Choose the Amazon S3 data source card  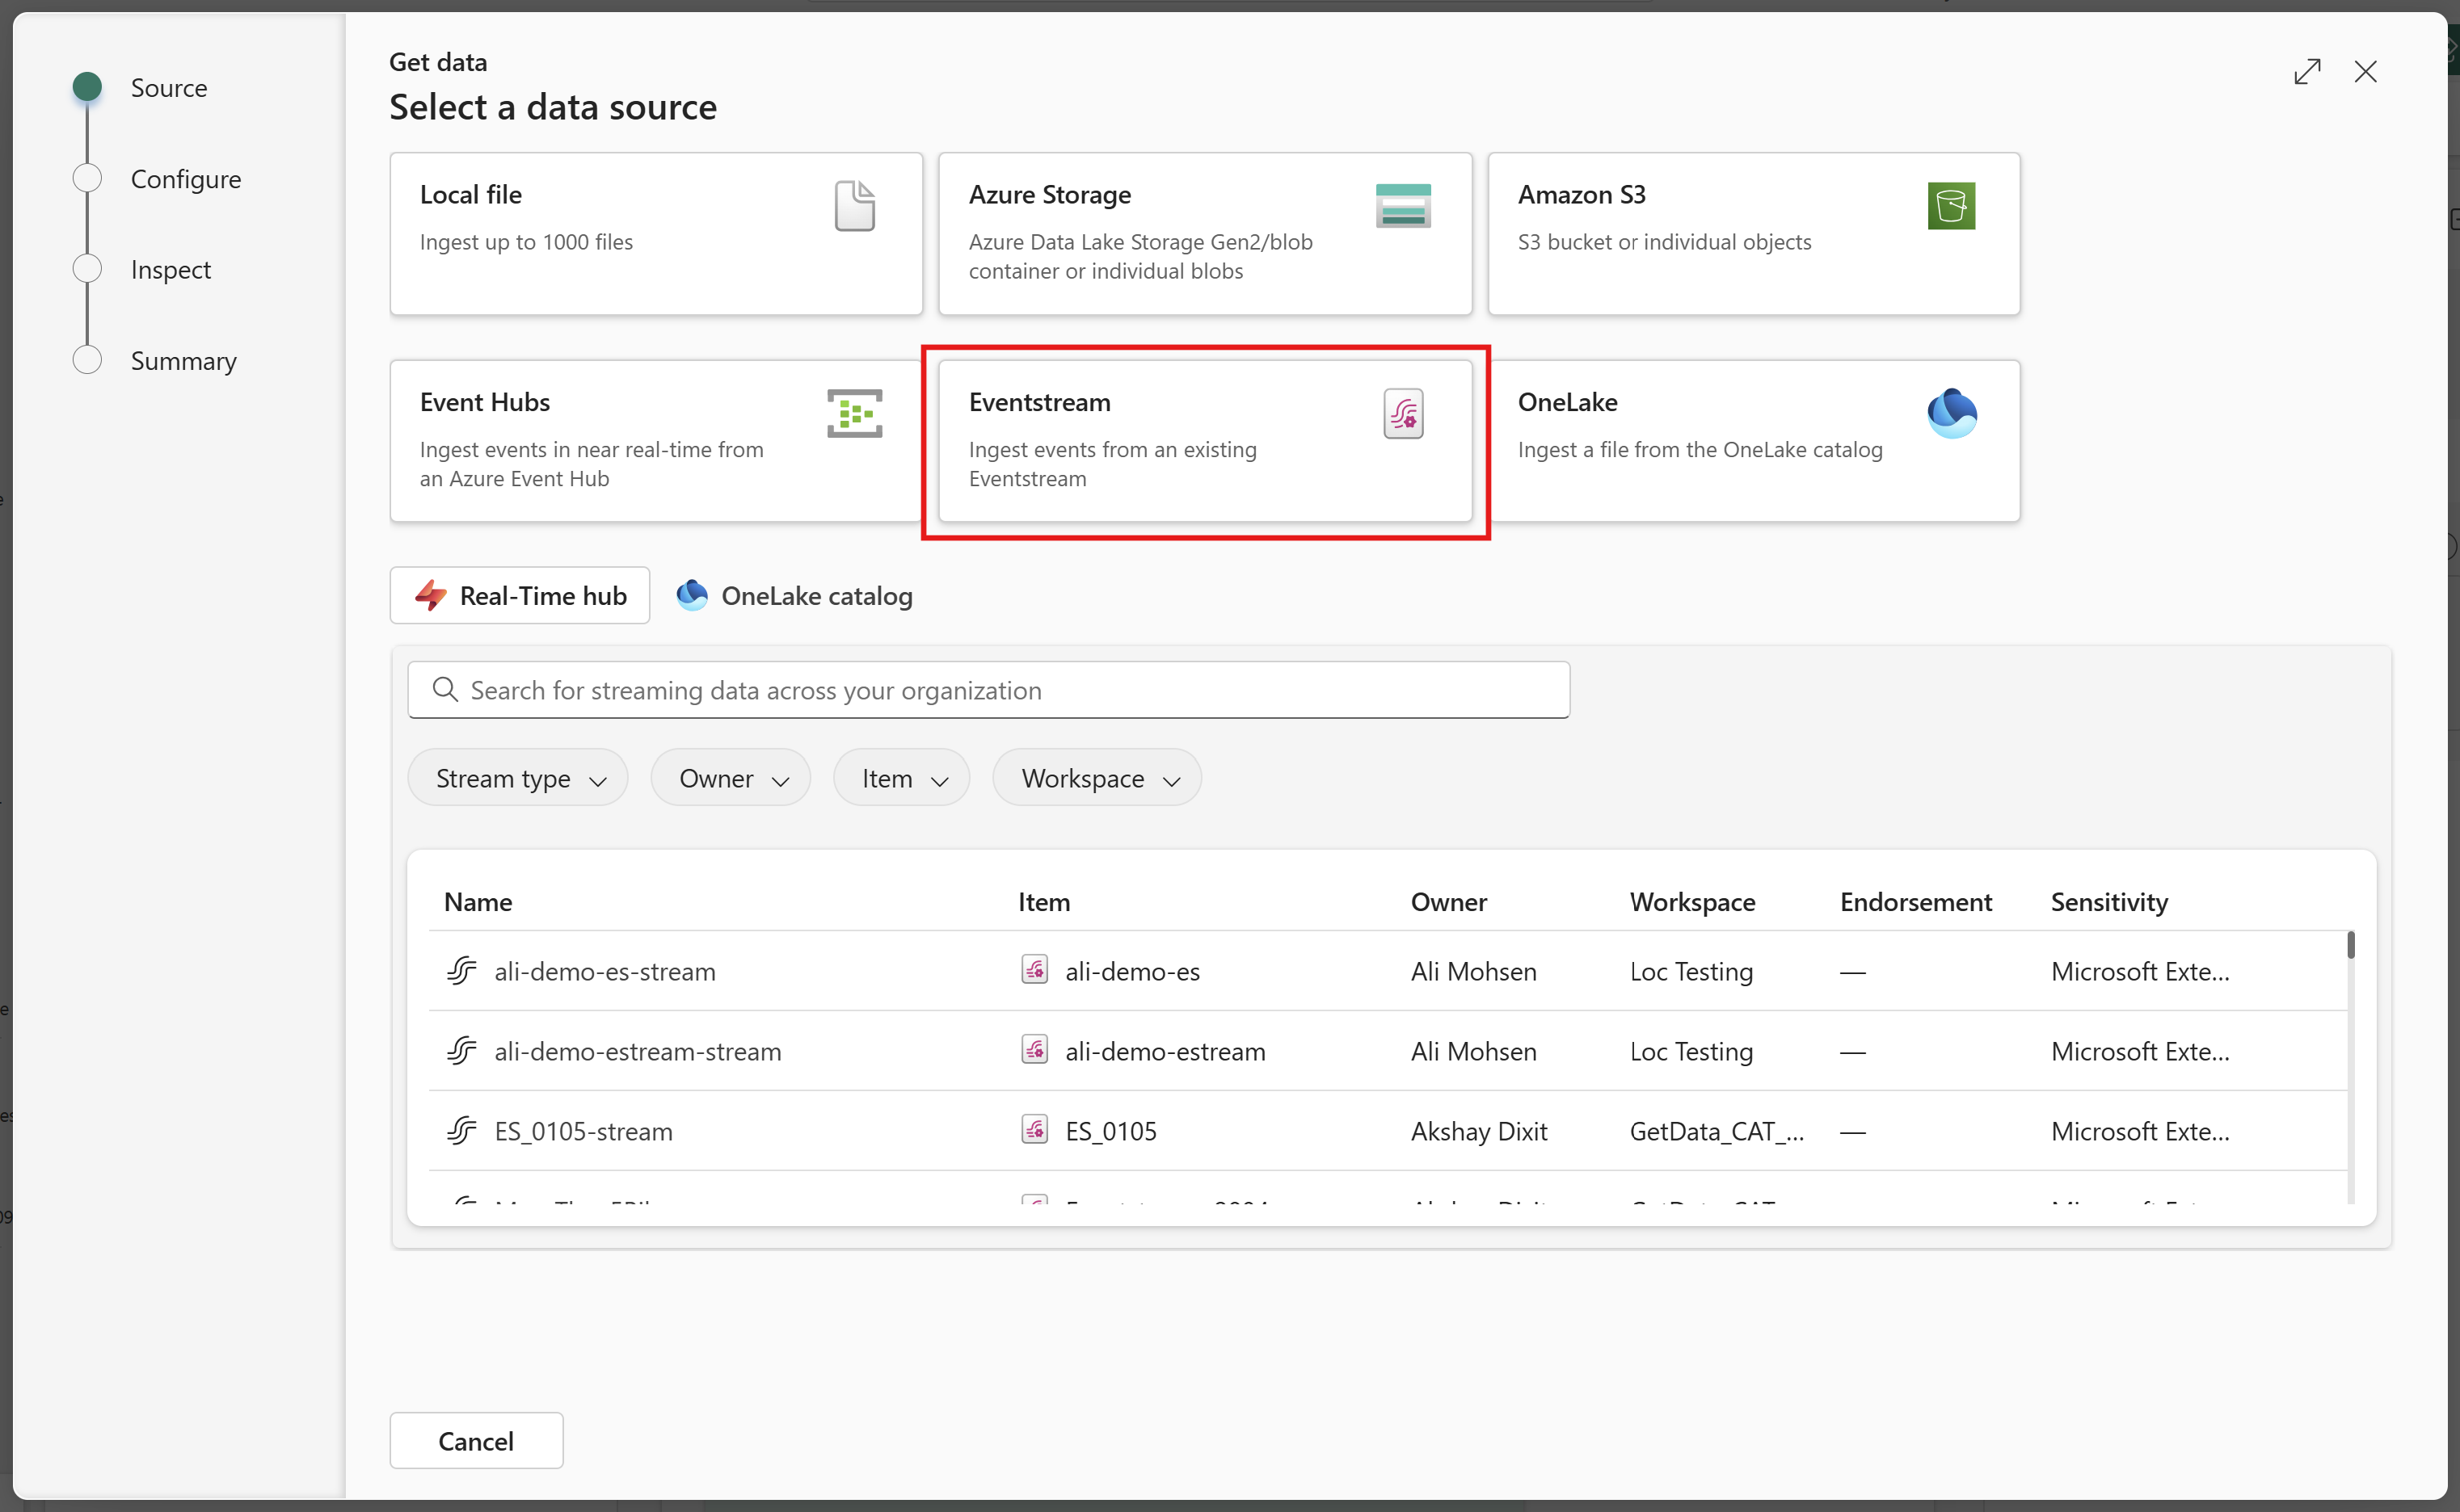coord(1753,233)
